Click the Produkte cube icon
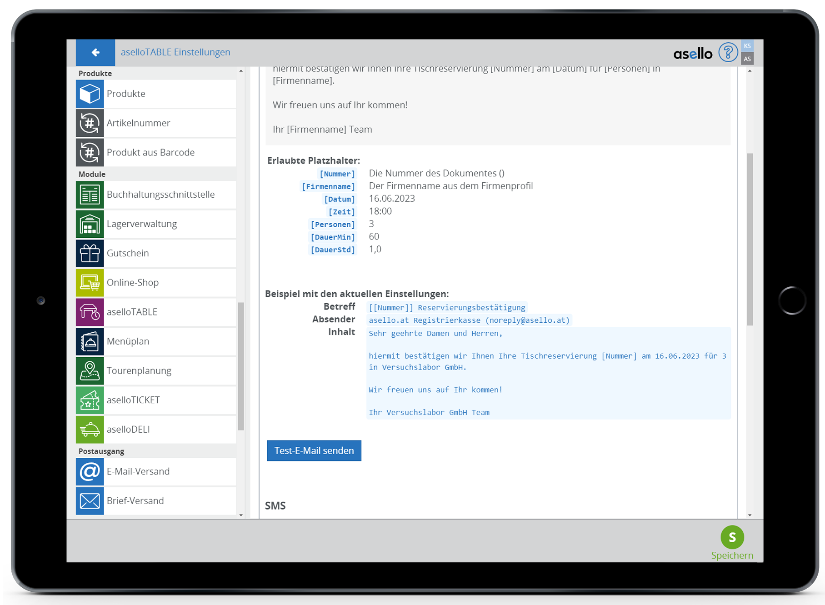Viewport: 825px width, 605px height. coord(90,94)
